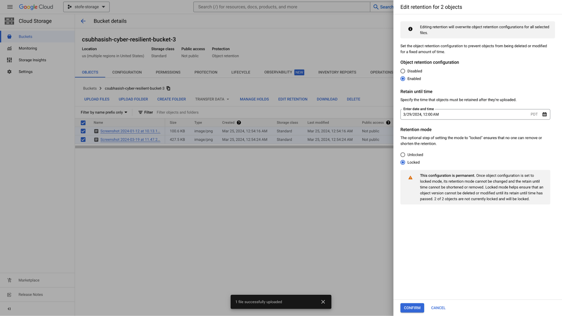Screen dimensions: 562x316
Task: Switch to the PERMISSIONS tab
Action: coord(168,72)
